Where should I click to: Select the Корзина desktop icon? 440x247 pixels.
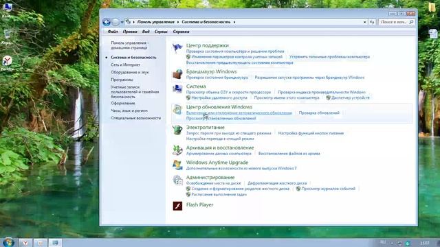tap(7, 37)
